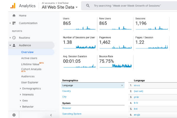Click the Country demographics link
The width and height of the screenshot is (177, 118).
tap(66, 91)
